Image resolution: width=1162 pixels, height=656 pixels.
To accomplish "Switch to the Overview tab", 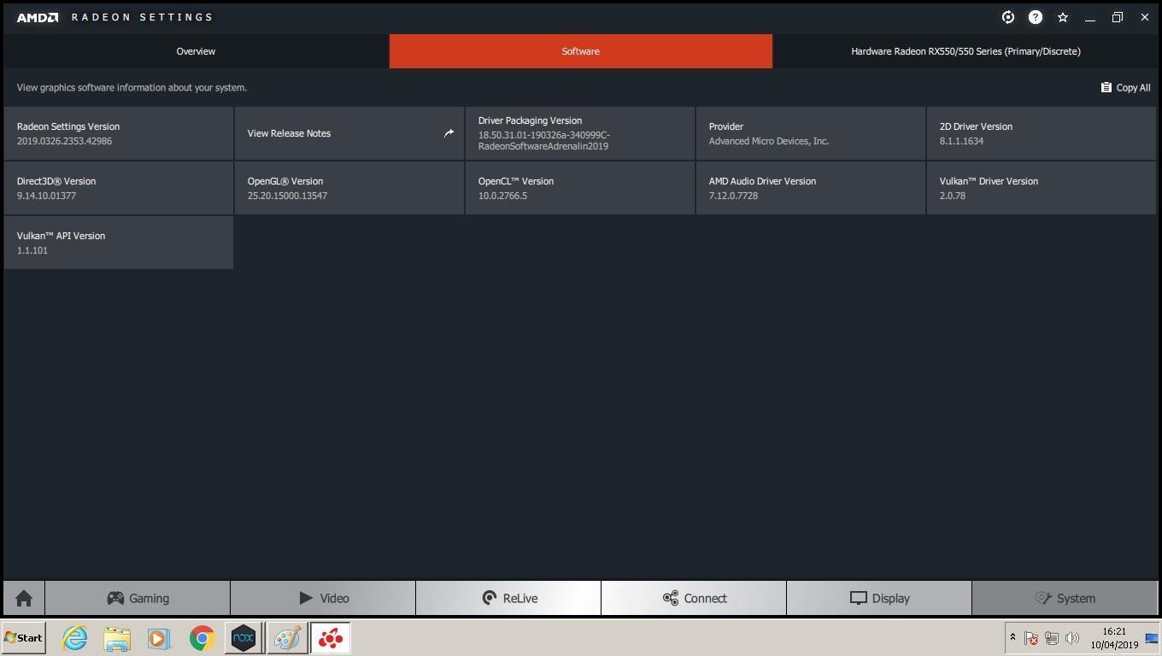I will [x=196, y=51].
